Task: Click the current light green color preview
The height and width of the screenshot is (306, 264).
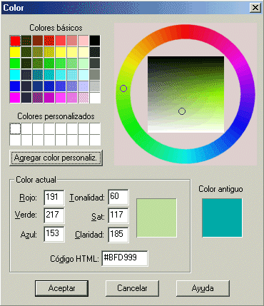Action: pos(156,218)
